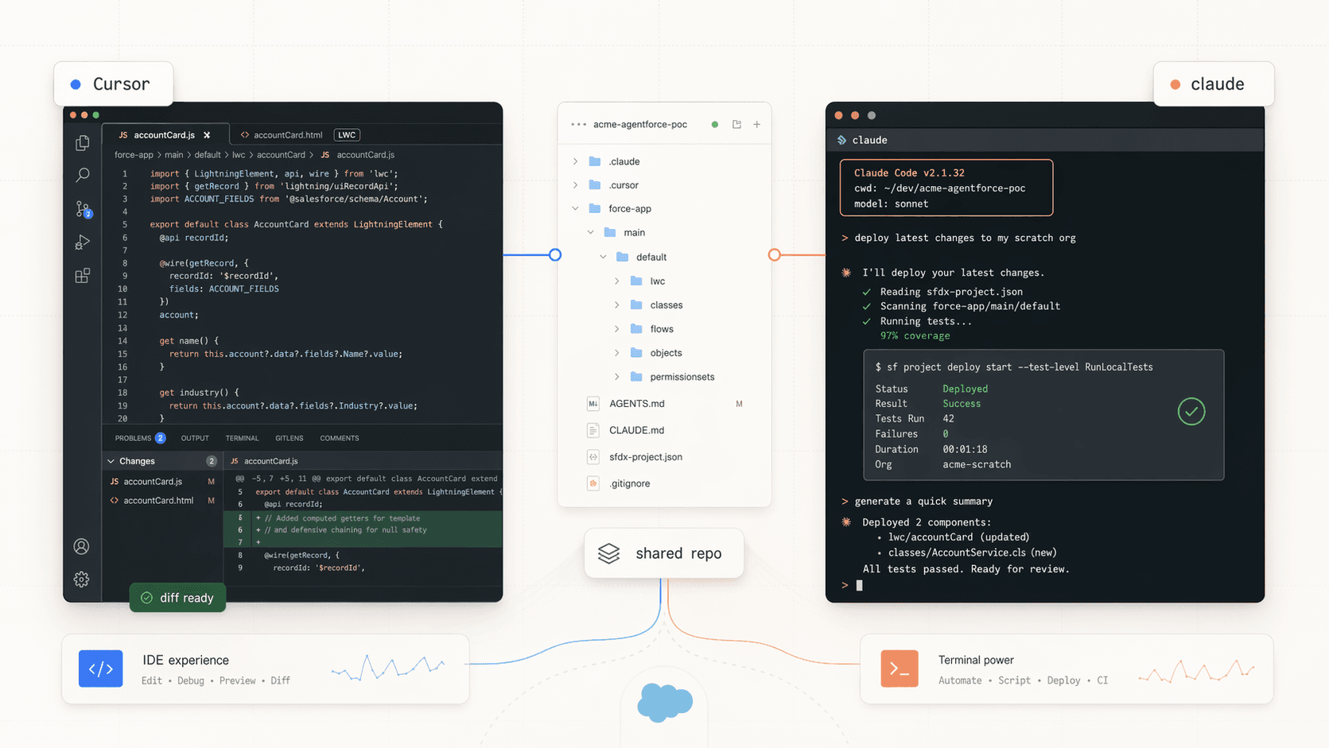The width and height of the screenshot is (1329, 748).
Task: Open the Manage gear icon
Action: click(x=81, y=579)
